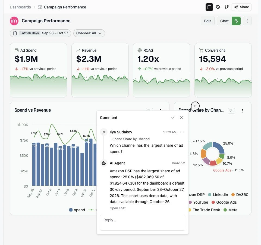Click the Conversions sparkline chart
The width and height of the screenshot is (261, 245).
[223, 87]
